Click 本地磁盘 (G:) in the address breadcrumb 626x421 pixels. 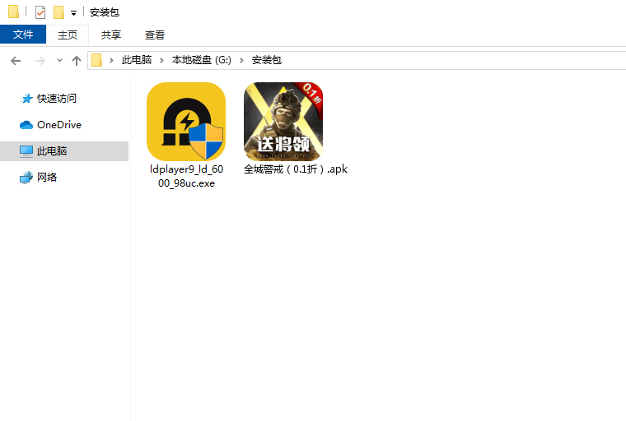point(202,60)
